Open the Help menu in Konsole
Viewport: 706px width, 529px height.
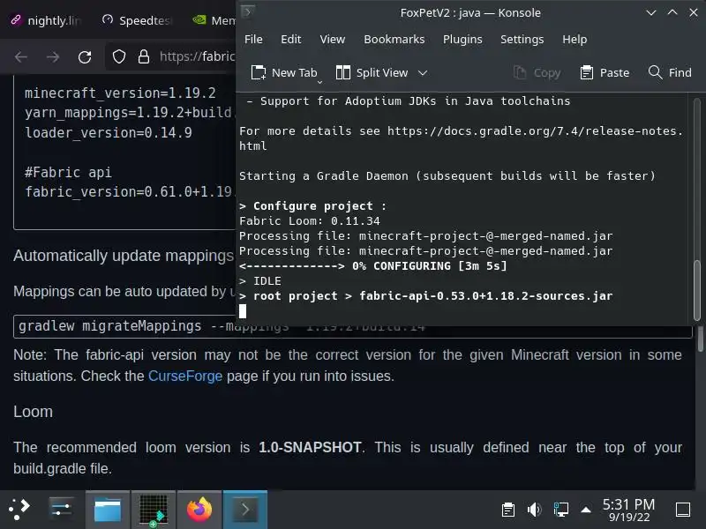(x=575, y=40)
